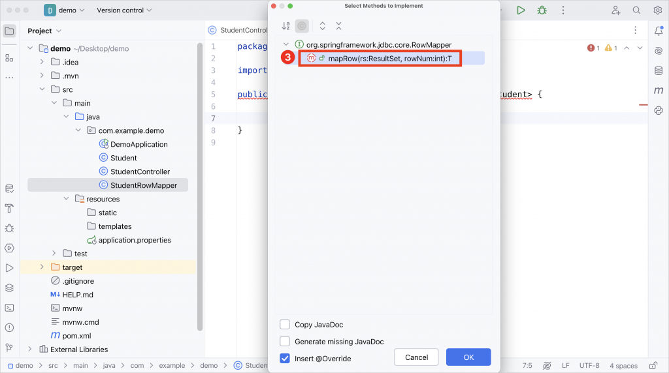Click Expand All arrows in dialog
This screenshot has height=373, width=669.
click(x=323, y=26)
